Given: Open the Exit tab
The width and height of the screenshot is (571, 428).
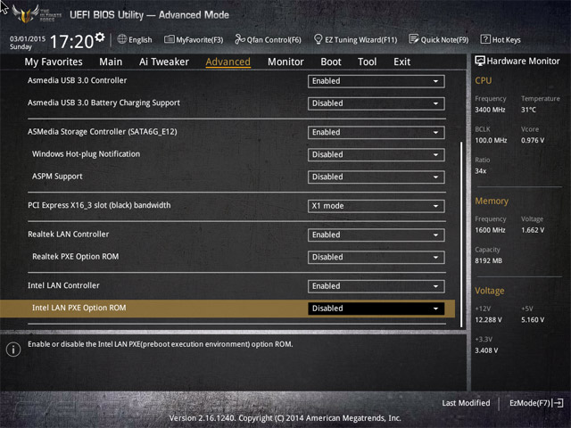Looking at the screenshot, I should pos(401,62).
